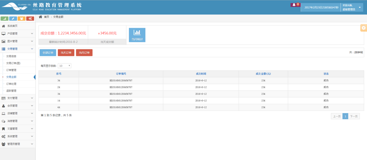Image resolution: width=367 pixels, height=160 pixels.
Task: Select the table row numbered 44
Action: [201, 107]
